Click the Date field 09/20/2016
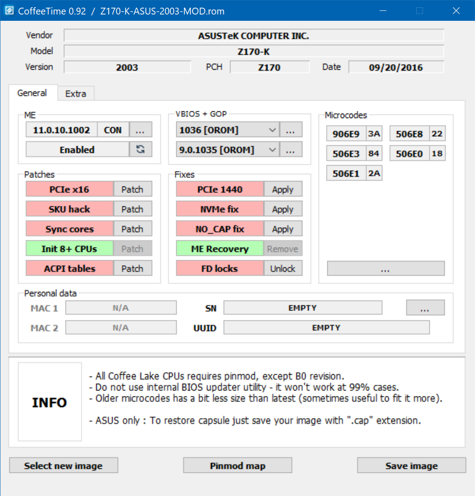The image size is (475, 496). pyautogui.click(x=396, y=67)
